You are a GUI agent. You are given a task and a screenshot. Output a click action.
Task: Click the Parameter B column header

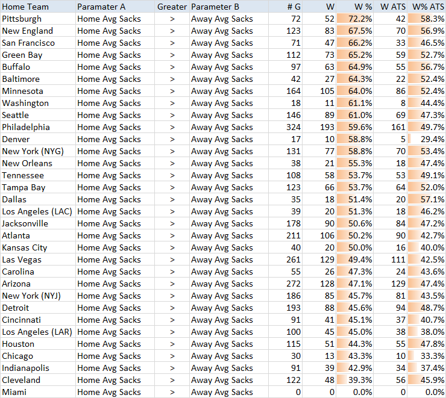[229, 7]
